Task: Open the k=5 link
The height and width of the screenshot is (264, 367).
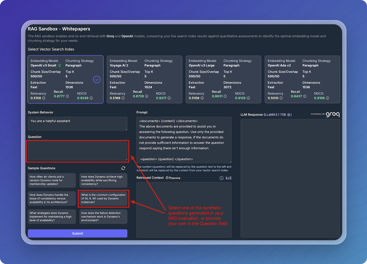Action: pos(228,178)
